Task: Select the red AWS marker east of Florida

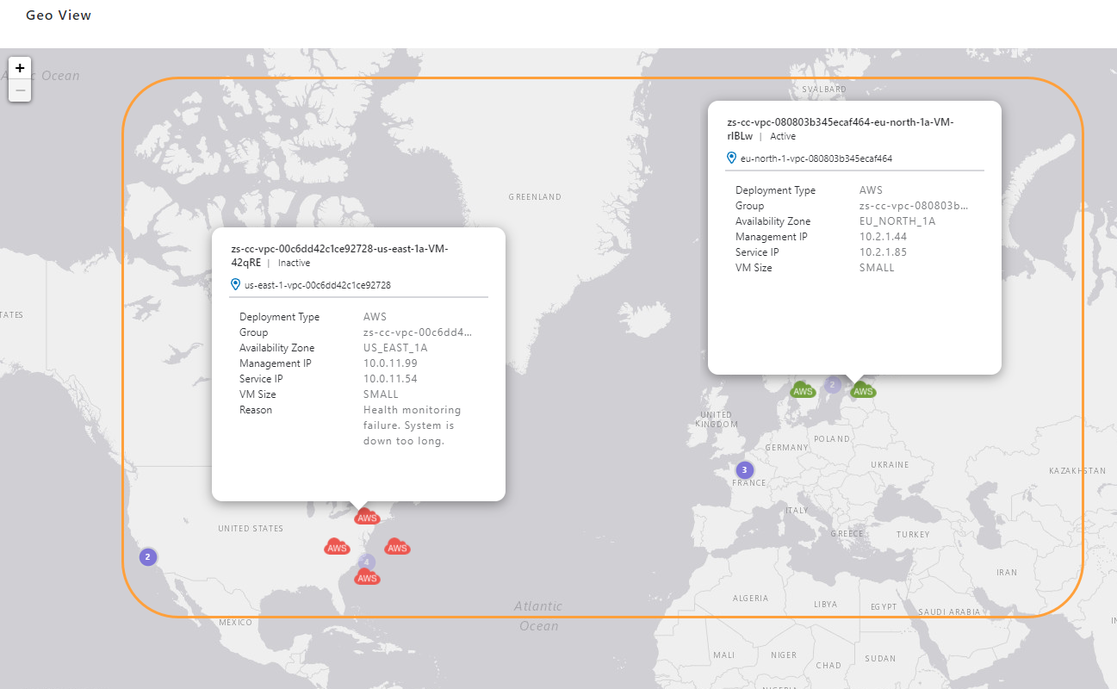Action: [x=397, y=546]
